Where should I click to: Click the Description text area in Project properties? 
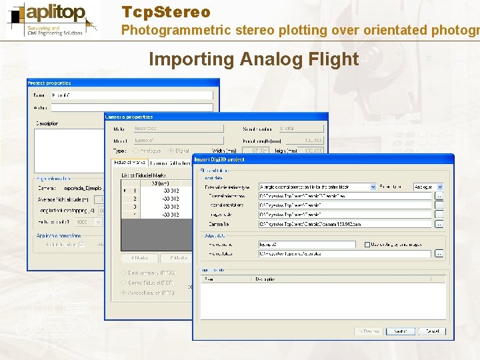(x=69, y=151)
